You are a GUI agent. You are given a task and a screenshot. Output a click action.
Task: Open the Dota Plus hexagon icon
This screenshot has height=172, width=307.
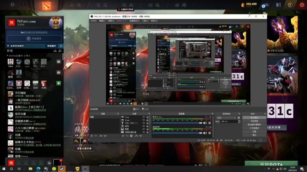[290, 5]
